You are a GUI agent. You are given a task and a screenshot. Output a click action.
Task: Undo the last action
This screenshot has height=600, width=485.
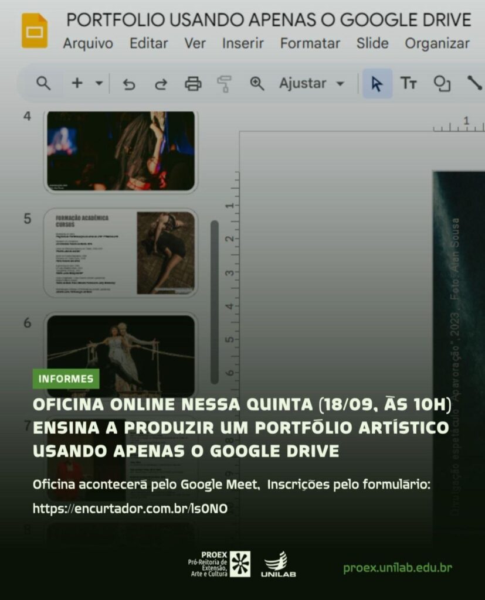[x=129, y=84]
